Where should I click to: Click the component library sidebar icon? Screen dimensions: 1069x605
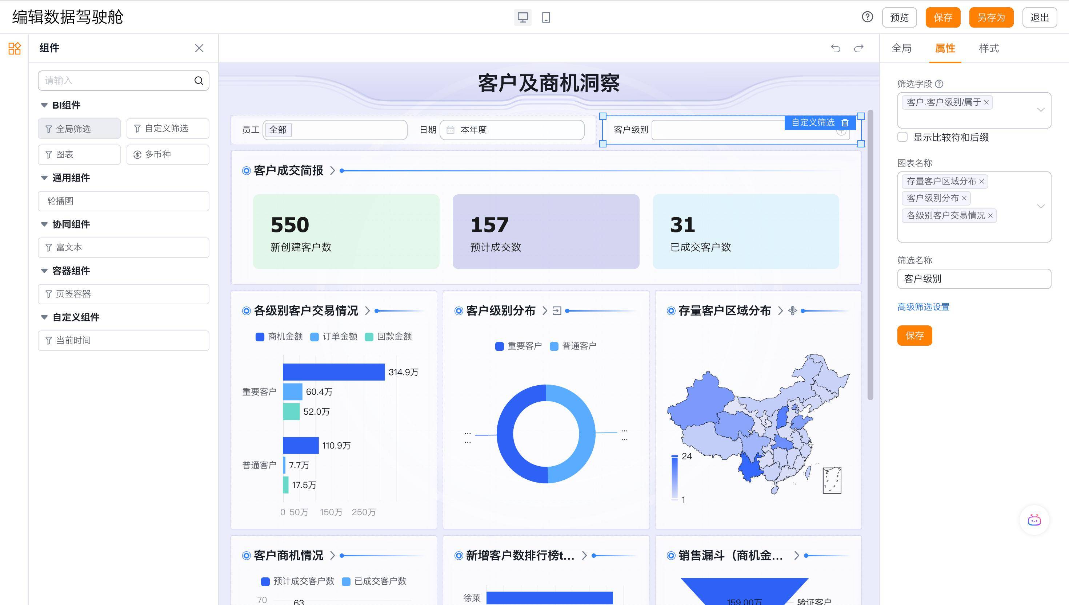[15, 48]
